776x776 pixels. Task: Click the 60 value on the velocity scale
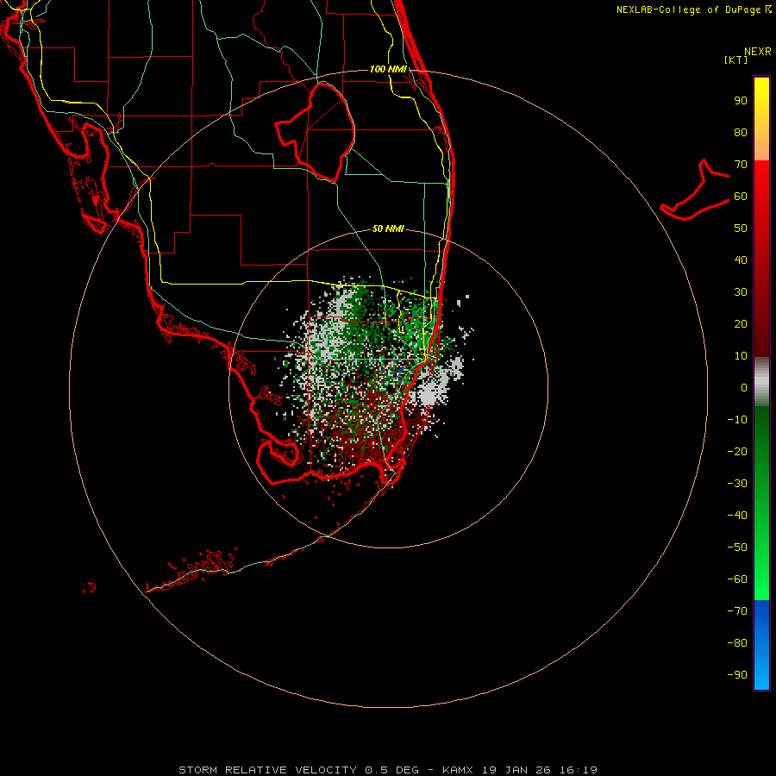pos(741,196)
